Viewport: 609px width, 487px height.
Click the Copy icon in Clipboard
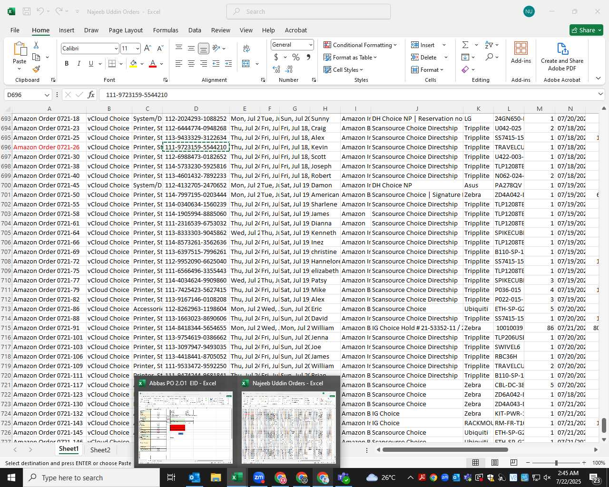[x=36, y=57]
